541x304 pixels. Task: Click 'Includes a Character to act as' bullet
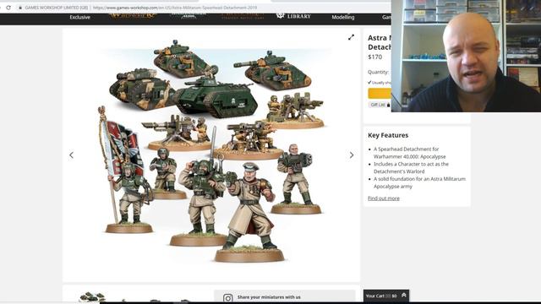411,167
